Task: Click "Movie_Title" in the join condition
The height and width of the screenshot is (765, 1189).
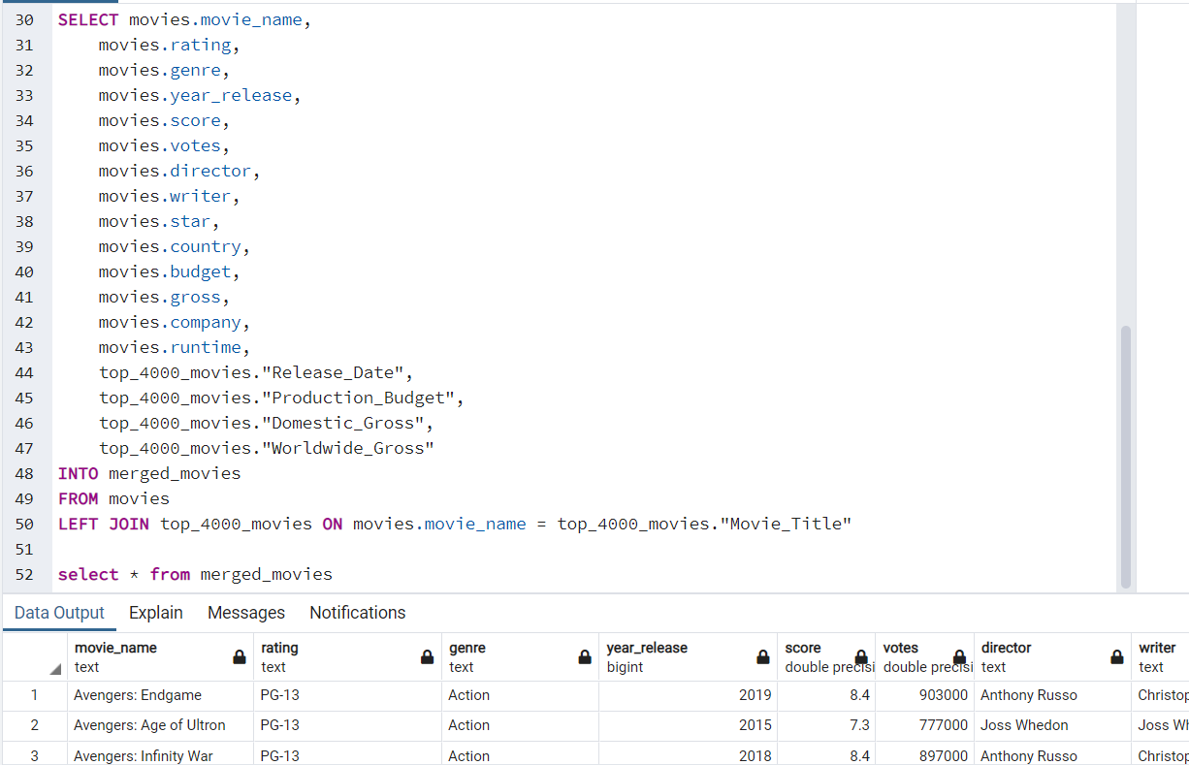Action: pyautogui.click(x=786, y=524)
